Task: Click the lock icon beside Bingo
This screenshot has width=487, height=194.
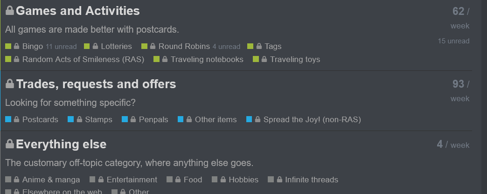Action: (16, 46)
